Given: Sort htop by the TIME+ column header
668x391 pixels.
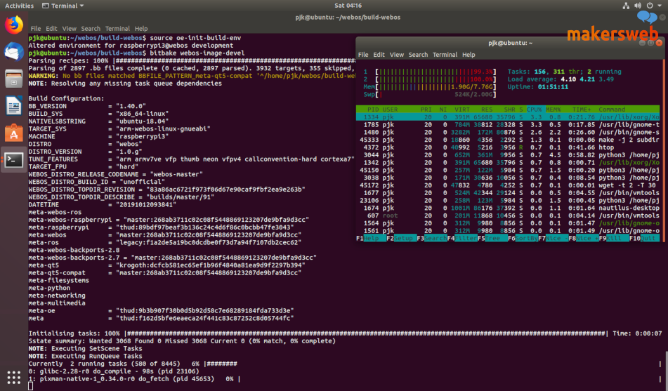Looking at the screenshot, I should pyautogui.click(x=582, y=110).
